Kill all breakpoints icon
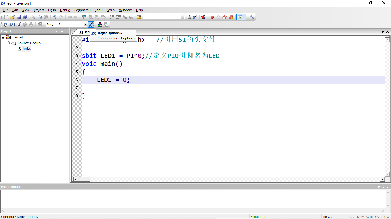This screenshot has width=391, height=219. pyautogui.click(x=231, y=17)
